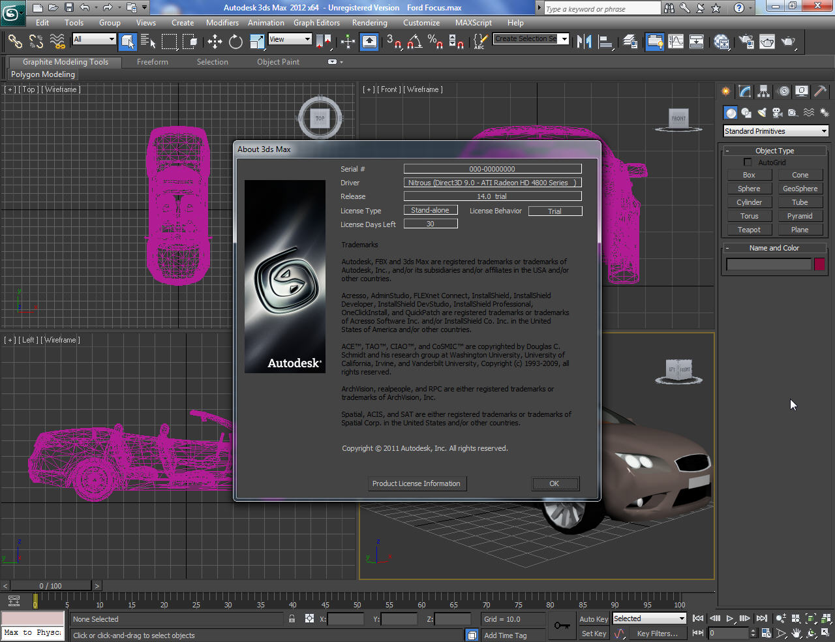Toggle 3D Snaps icon

[394, 42]
